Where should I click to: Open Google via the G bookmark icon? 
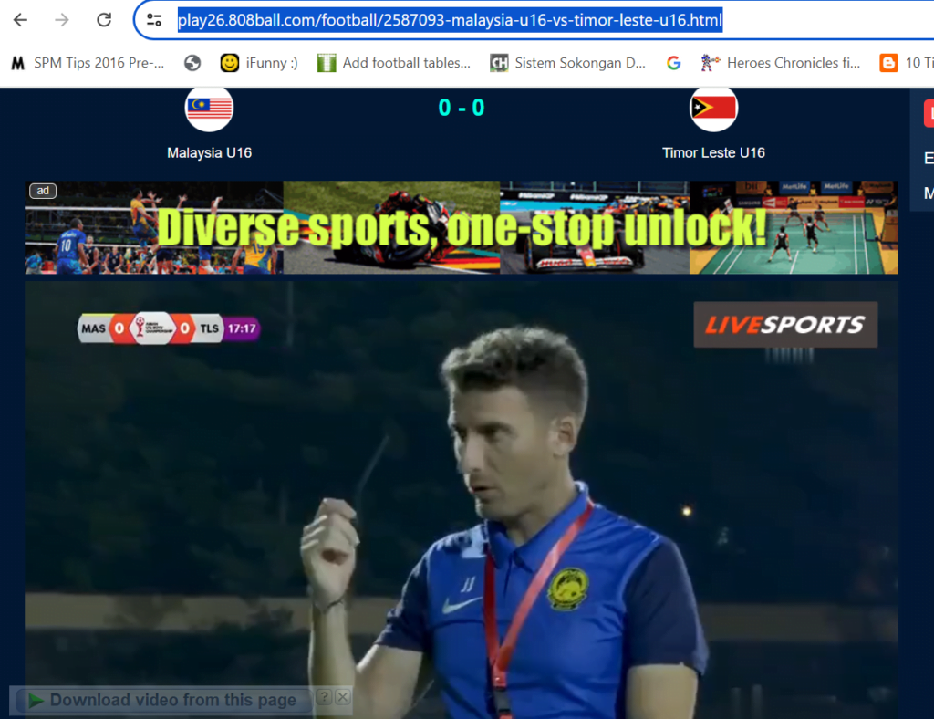(673, 63)
